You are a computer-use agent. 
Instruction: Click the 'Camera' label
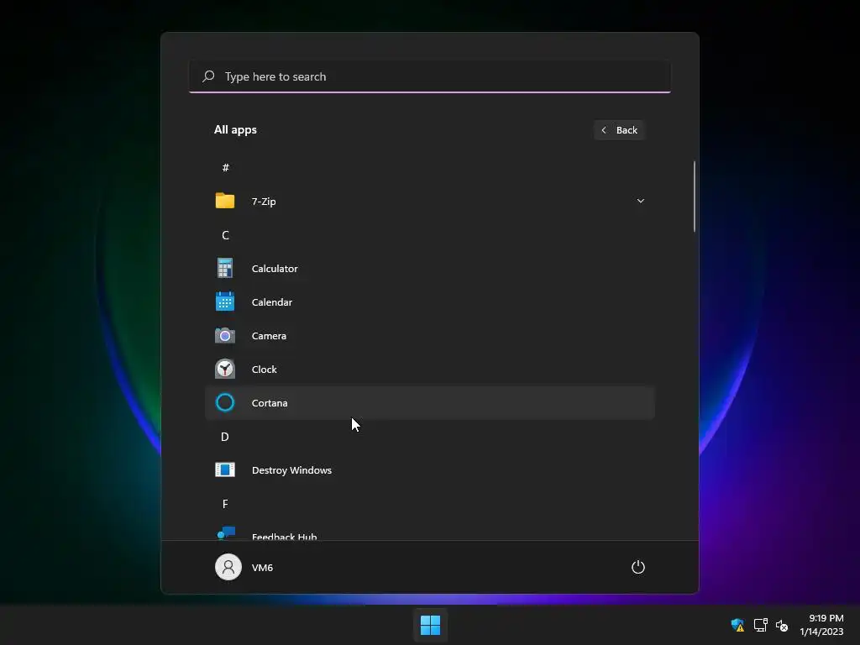coord(269,335)
